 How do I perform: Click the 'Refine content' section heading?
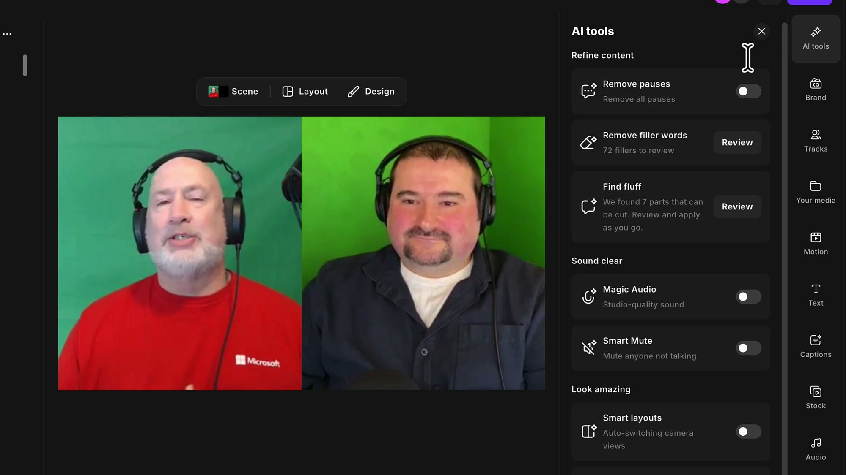pyautogui.click(x=602, y=55)
